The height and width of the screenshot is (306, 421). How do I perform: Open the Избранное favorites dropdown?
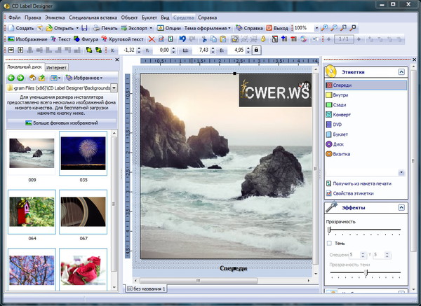coord(84,78)
